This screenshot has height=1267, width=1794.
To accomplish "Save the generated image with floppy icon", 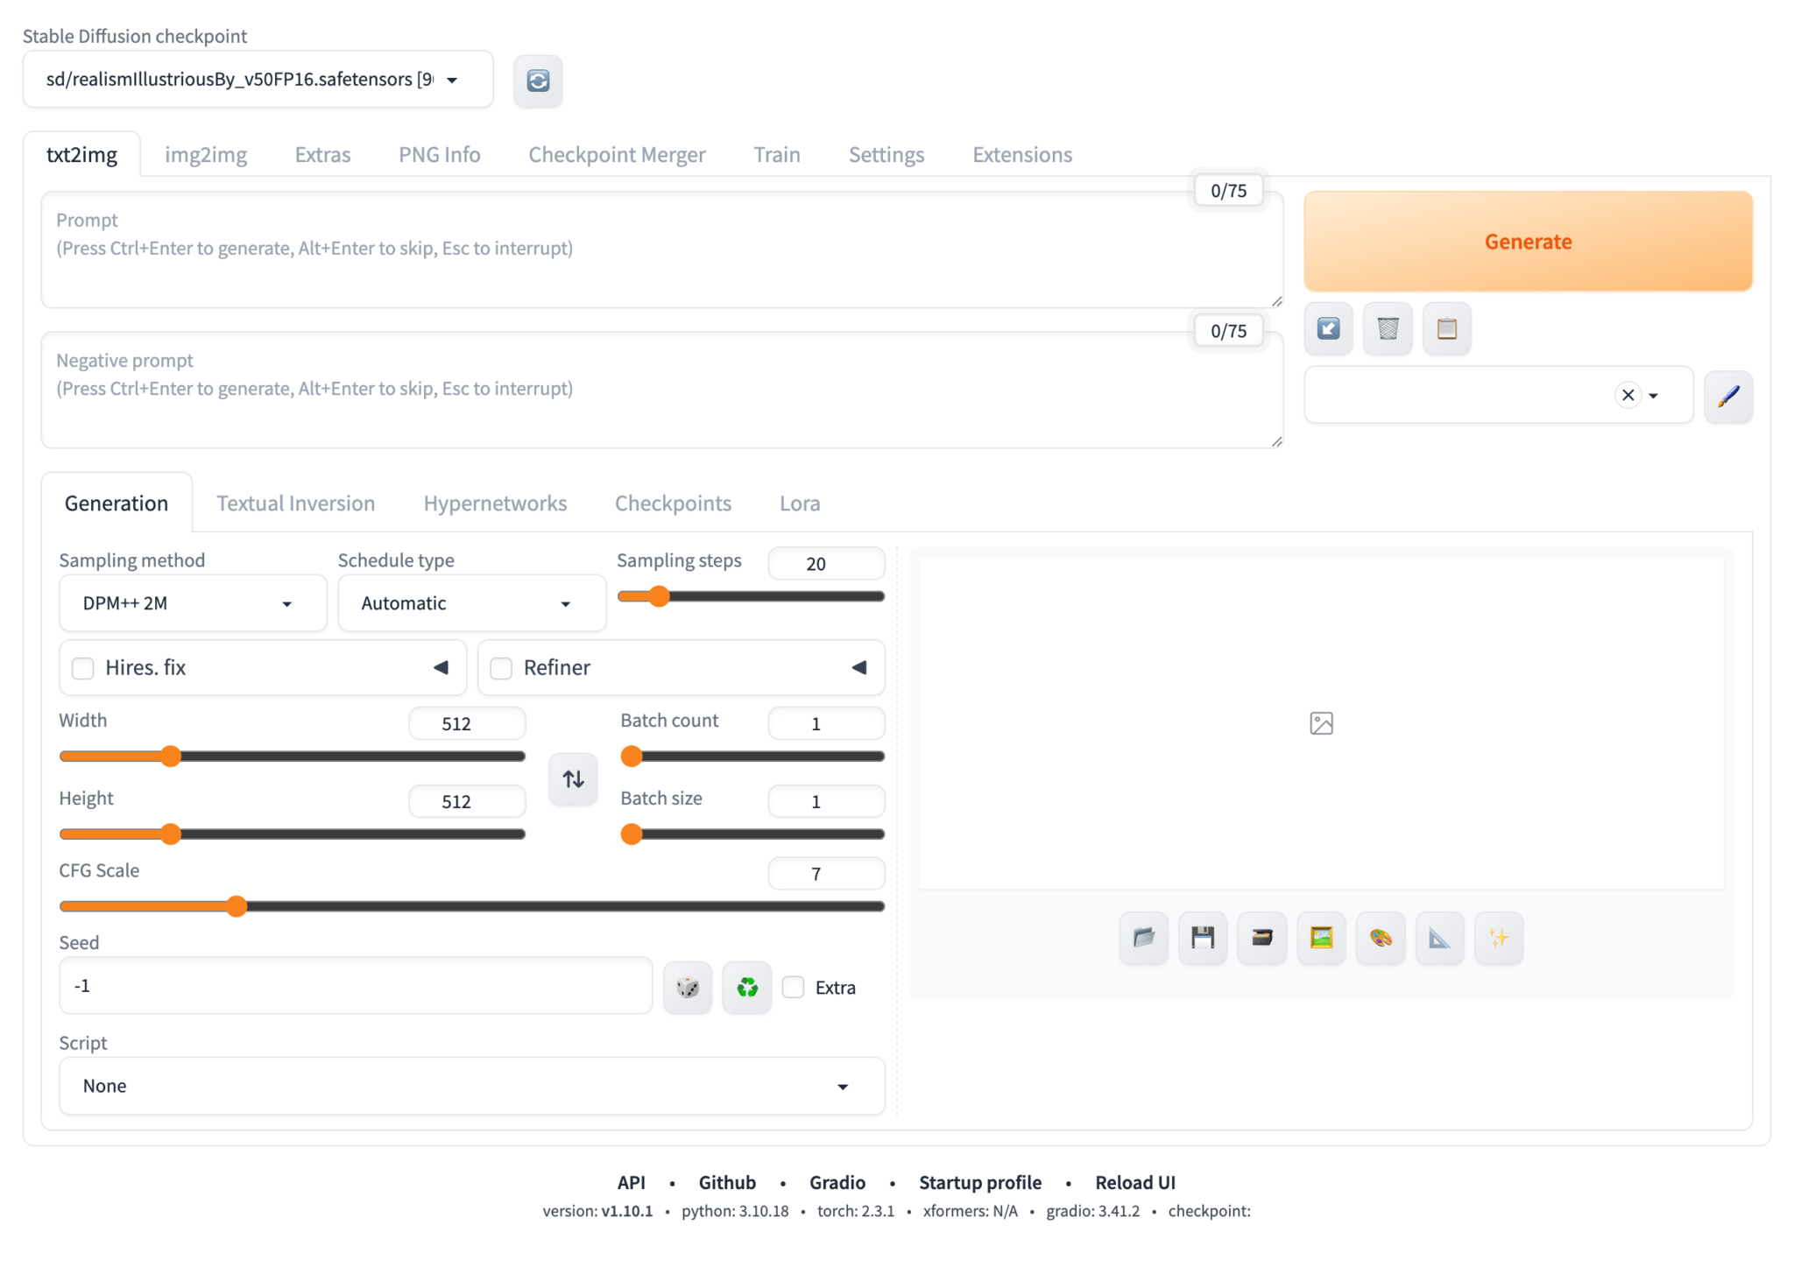I will tap(1202, 938).
